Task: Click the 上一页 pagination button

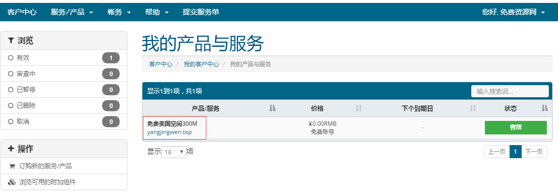Action: 497,152
